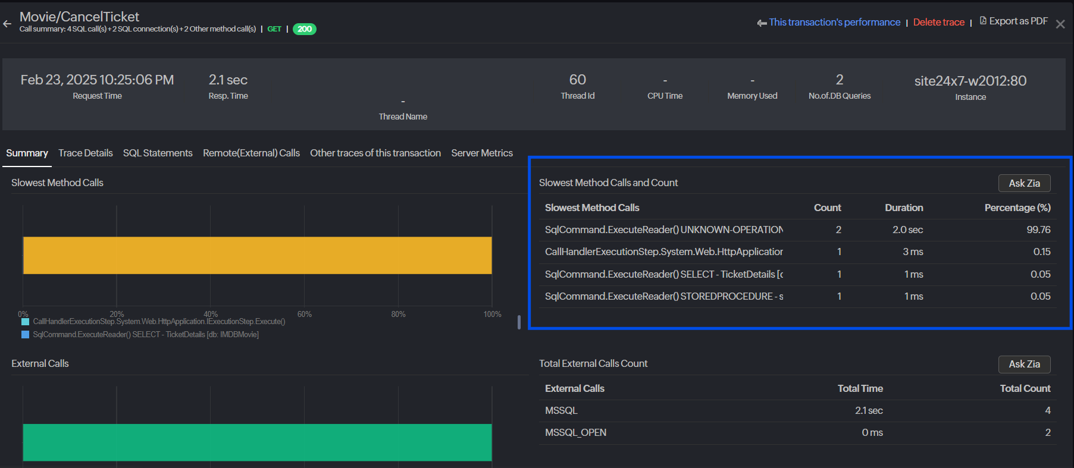Go back using the left arrow icon

(x=7, y=24)
